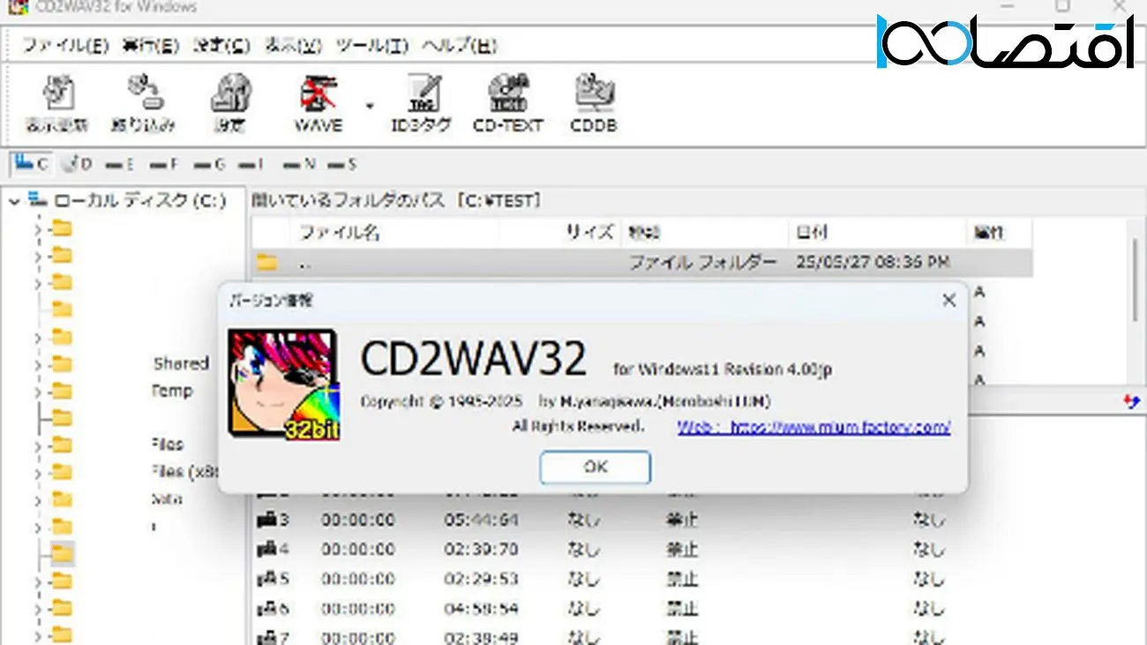Viewport: 1147px width, 645px height.
Task: Click track length 02:29:53
Action: [481, 580]
